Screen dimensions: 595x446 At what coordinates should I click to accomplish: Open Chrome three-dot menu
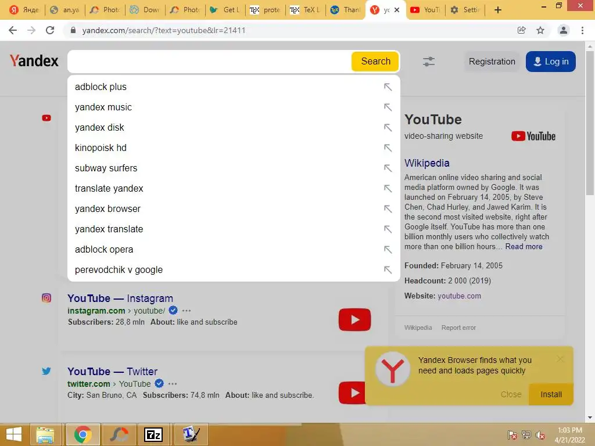[x=582, y=30]
